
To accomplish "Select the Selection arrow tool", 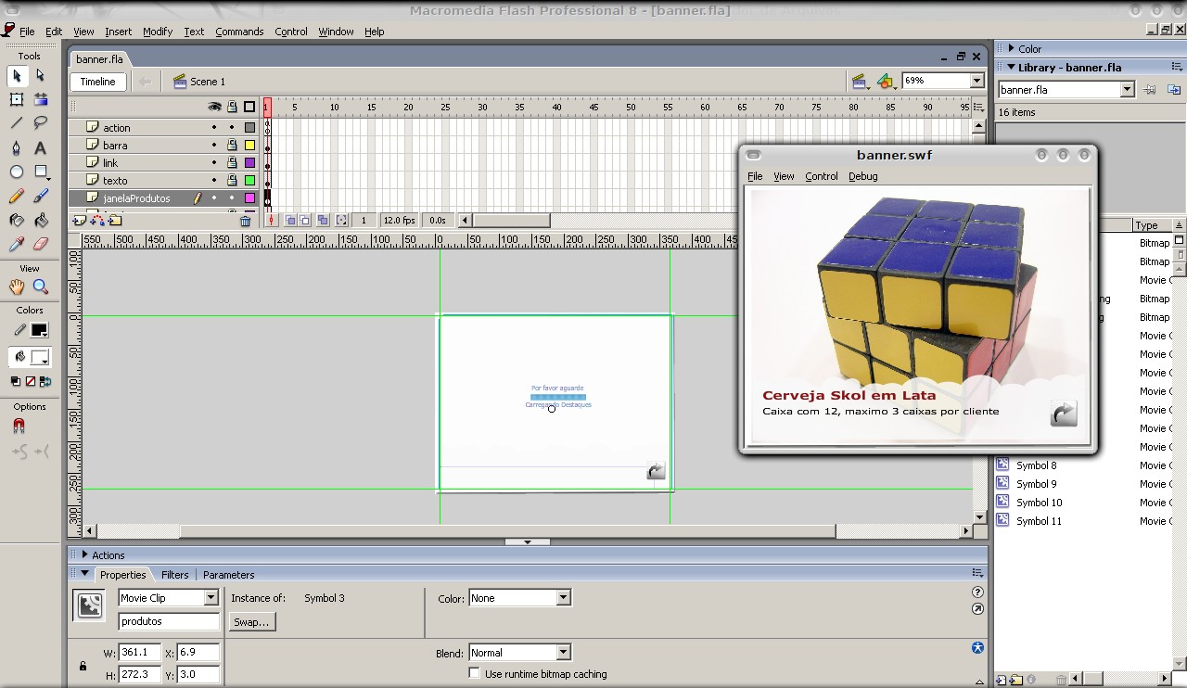I will [17, 76].
